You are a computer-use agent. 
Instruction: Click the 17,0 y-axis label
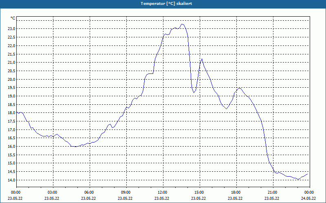(11, 130)
